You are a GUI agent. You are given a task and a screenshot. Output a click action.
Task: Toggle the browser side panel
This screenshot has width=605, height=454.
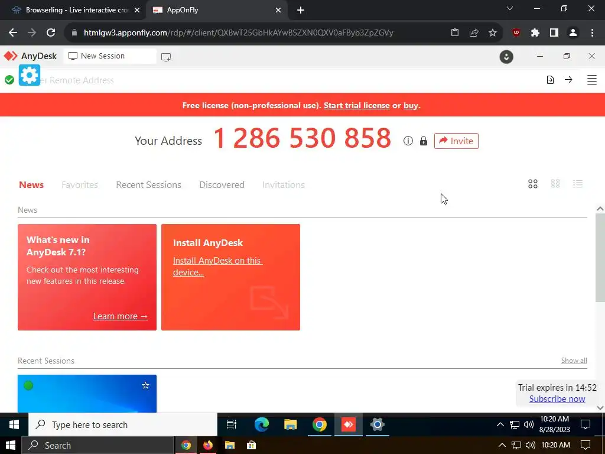(554, 33)
